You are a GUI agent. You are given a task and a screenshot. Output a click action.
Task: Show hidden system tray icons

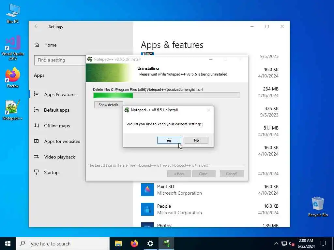(x=276, y=243)
